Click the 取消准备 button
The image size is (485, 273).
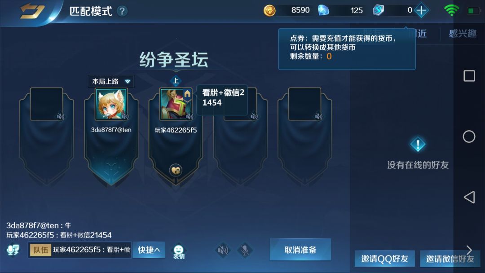coord(300,250)
